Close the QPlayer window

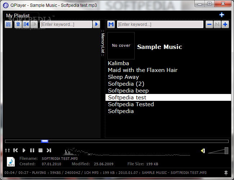pyautogui.click(x=223, y=4)
